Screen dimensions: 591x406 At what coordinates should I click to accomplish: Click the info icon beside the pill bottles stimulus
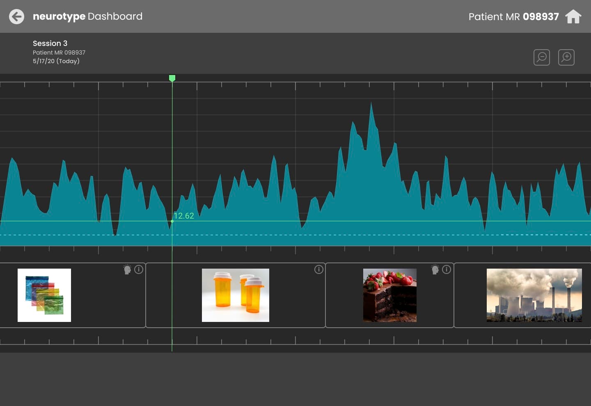point(319,269)
